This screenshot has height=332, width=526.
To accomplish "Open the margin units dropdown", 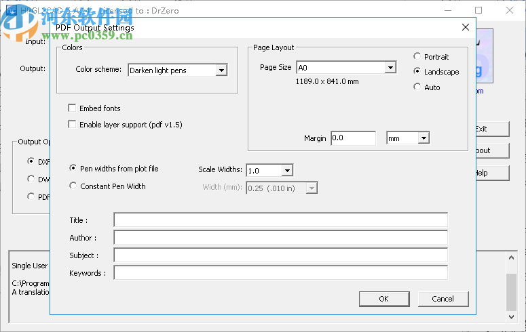I will click(x=424, y=138).
